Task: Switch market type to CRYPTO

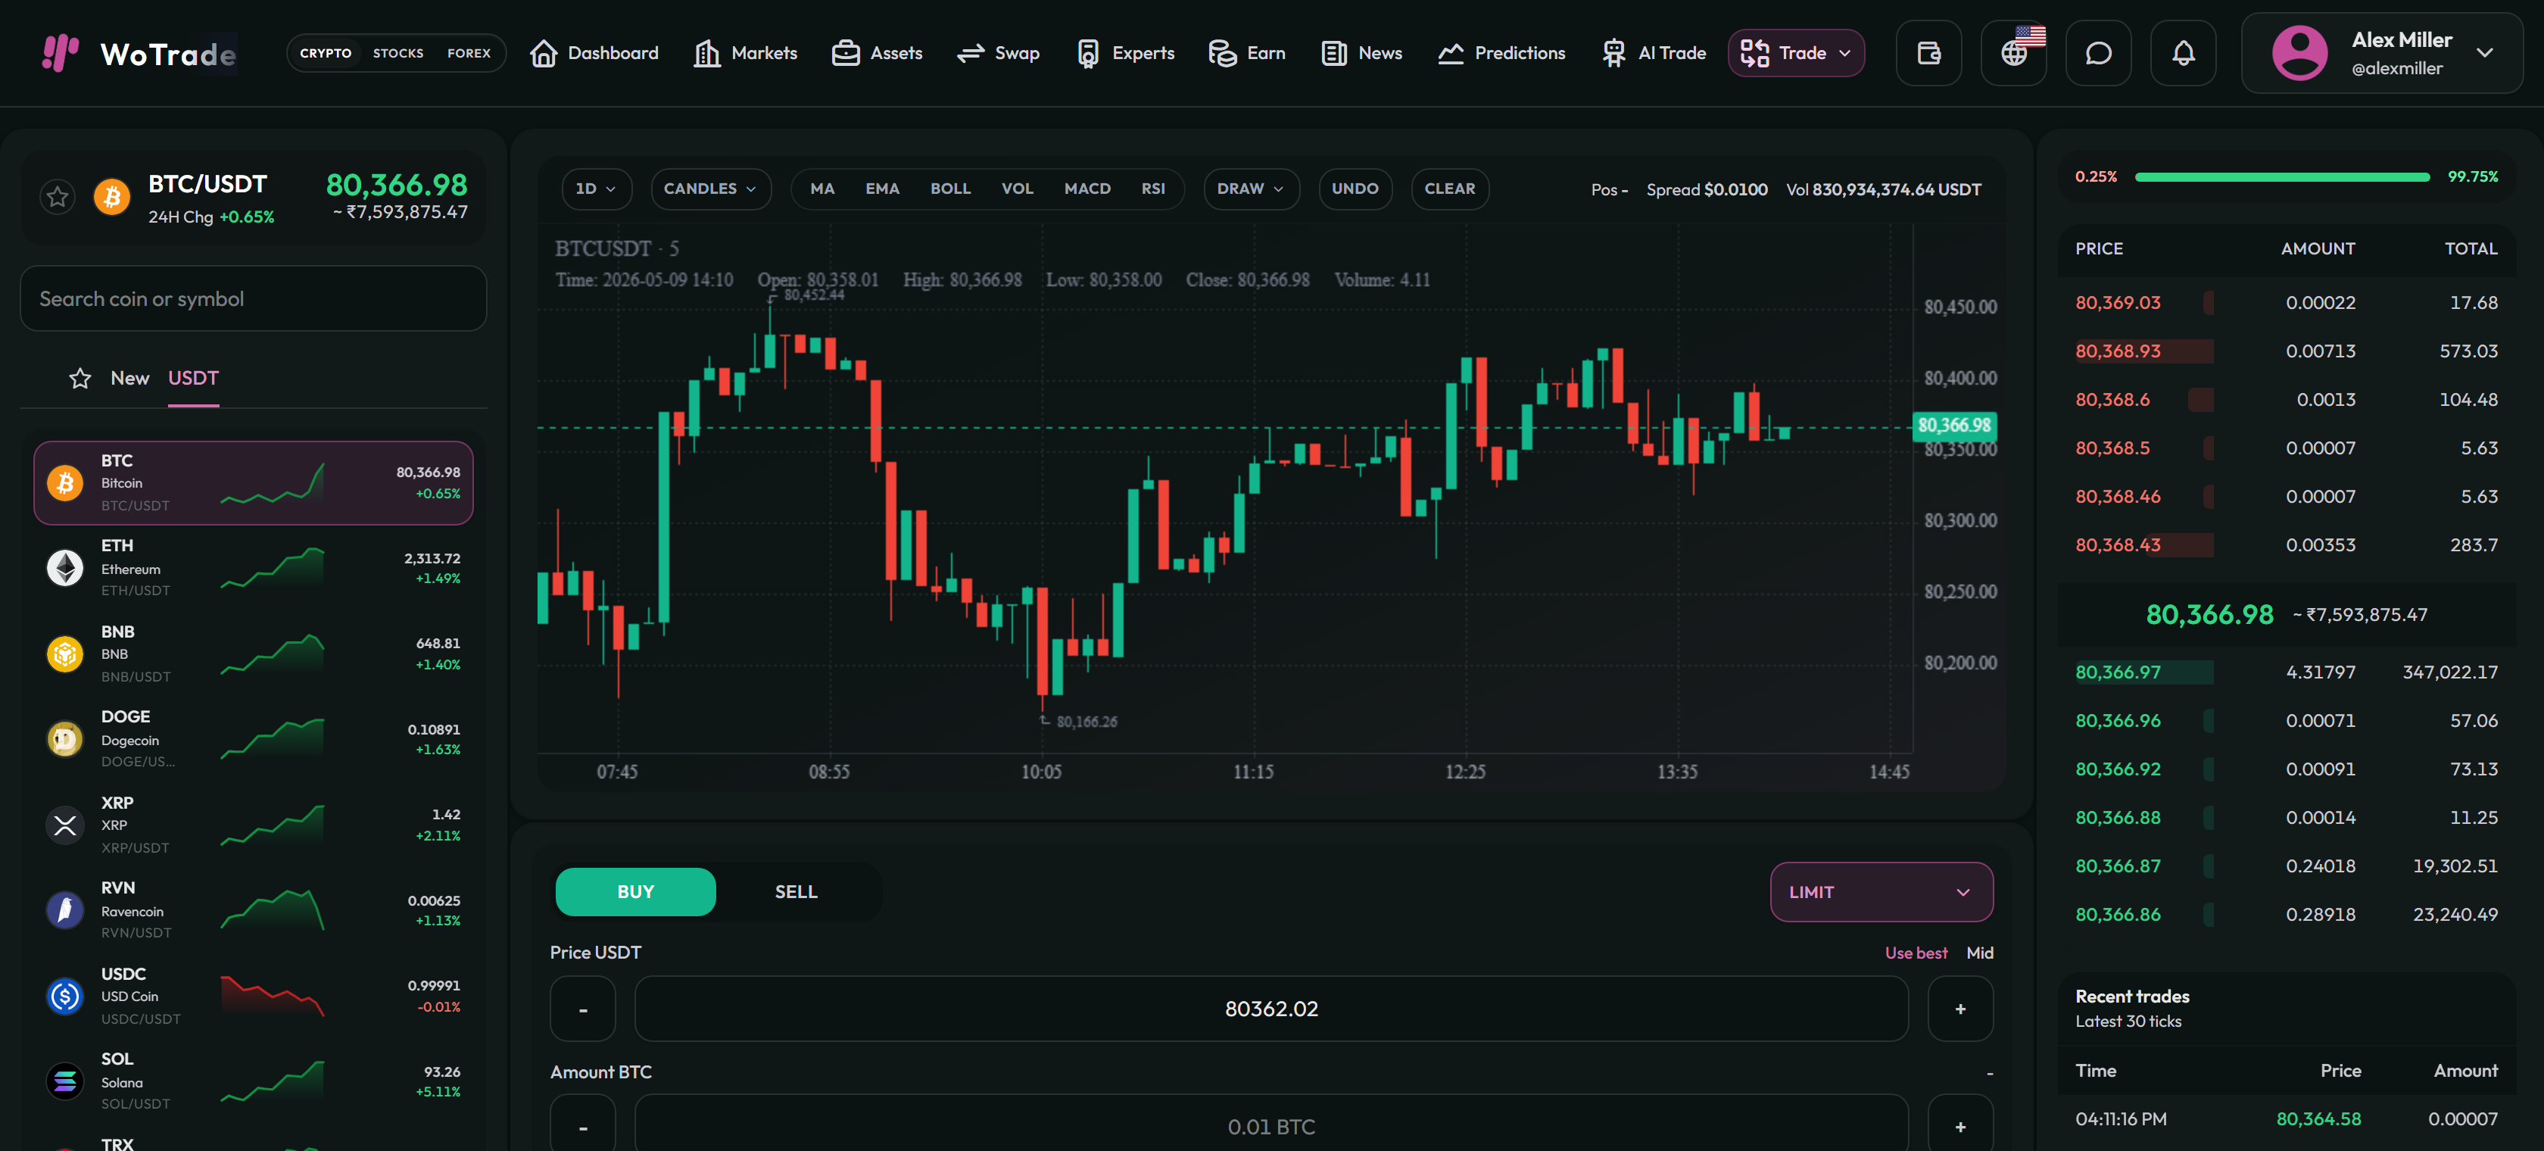Action: point(326,53)
